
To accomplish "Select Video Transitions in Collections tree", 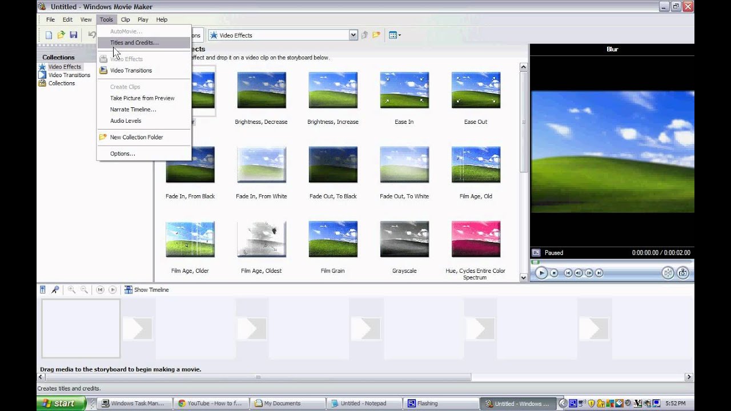I will click(x=69, y=75).
